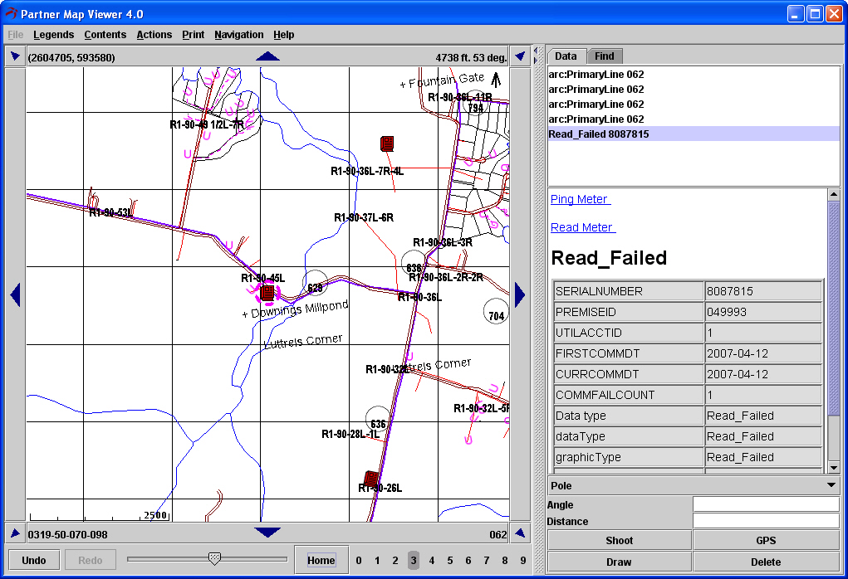Switch to zoom level 5
848x579 pixels.
click(449, 561)
